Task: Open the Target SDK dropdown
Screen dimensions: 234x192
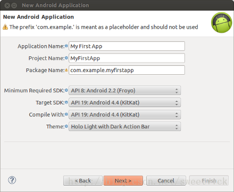Action: [124, 102]
